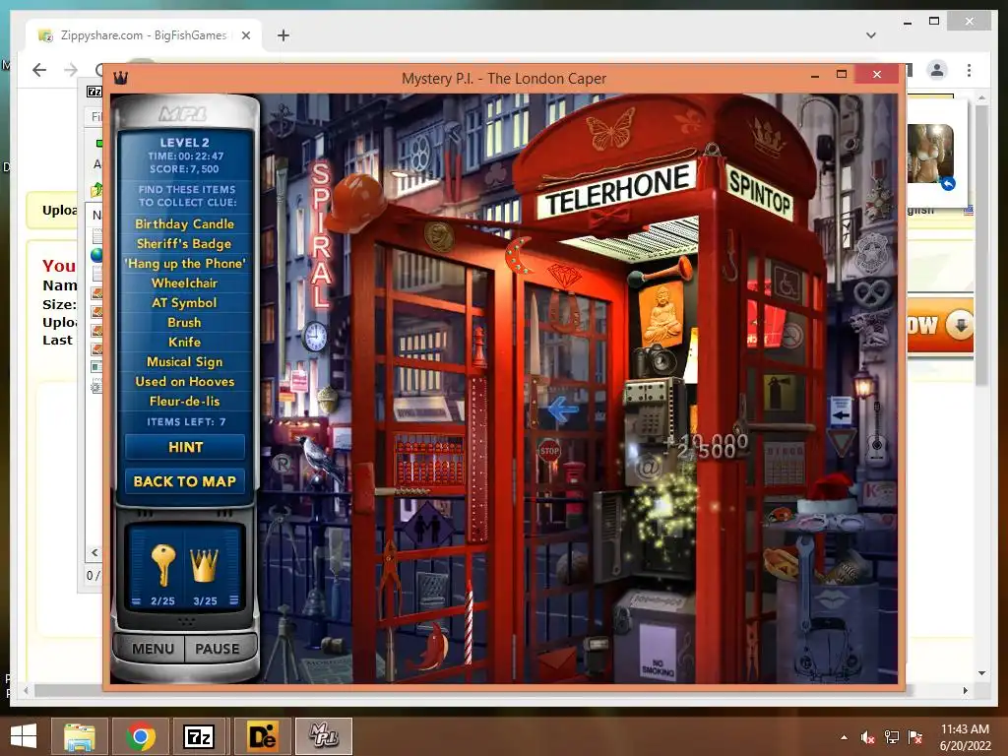
Task: Click the wall clock on left building
Action: (x=316, y=336)
